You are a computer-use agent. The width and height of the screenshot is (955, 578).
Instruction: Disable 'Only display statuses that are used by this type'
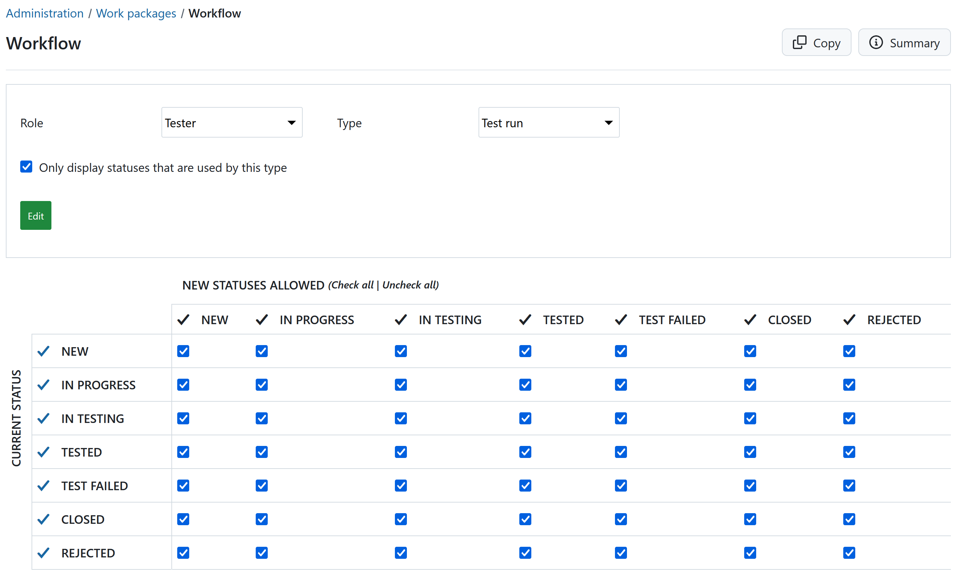click(x=26, y=167)
